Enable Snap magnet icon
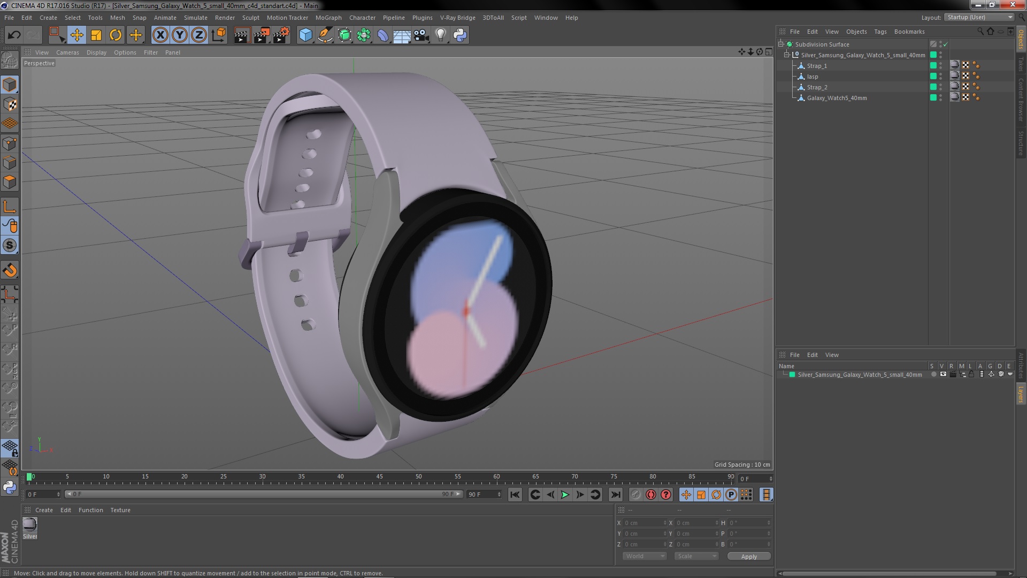Image resolution: width=1027 pixels, height=578 pixels. click(x=10, y=270)
